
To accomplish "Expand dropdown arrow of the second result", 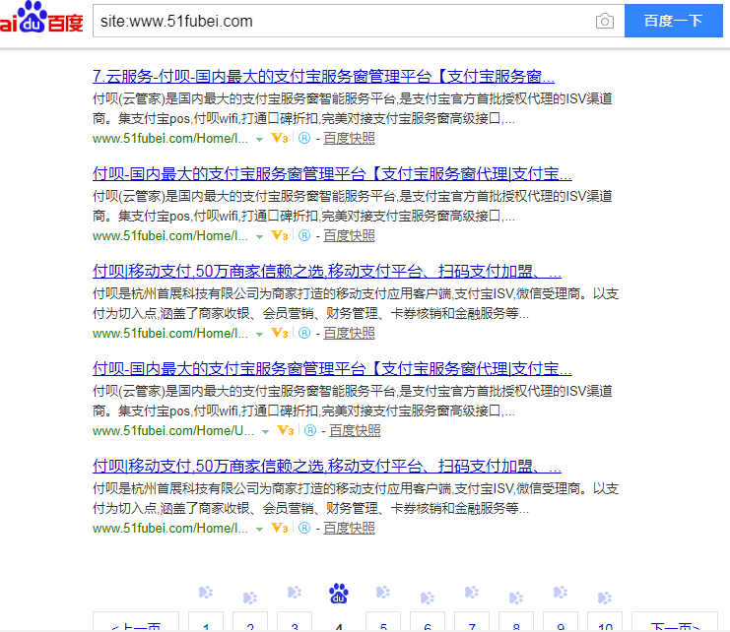I will tap(260, 237).
